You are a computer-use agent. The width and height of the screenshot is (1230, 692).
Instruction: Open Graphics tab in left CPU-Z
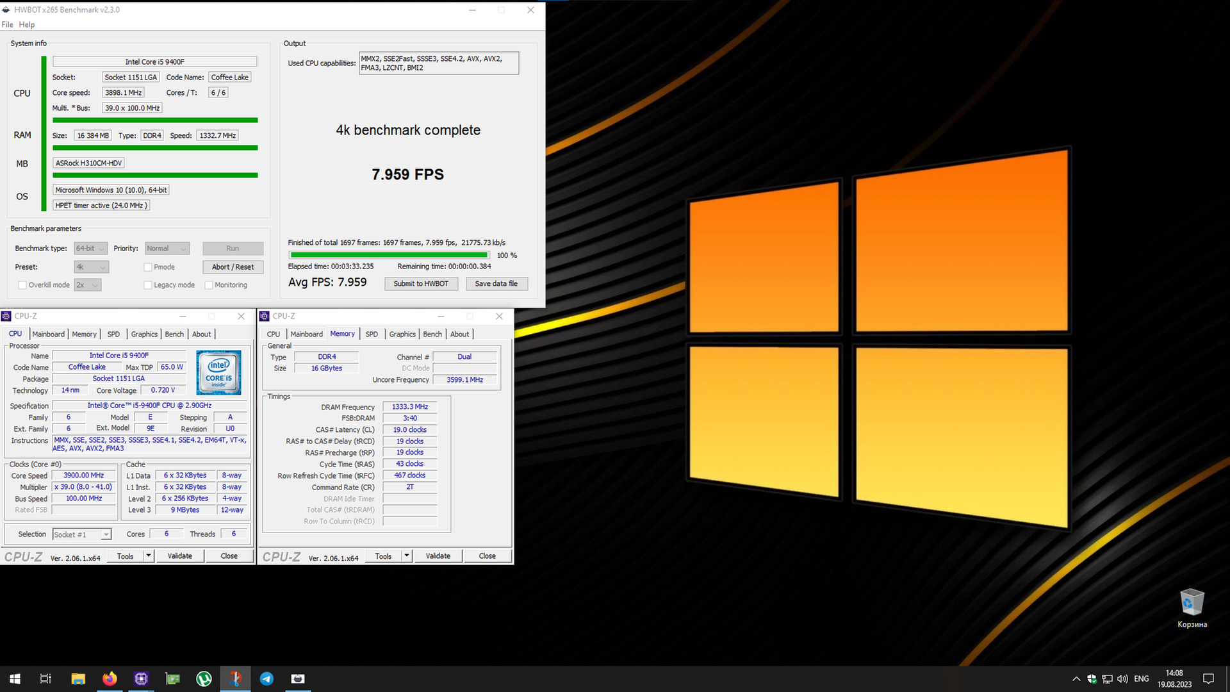pyautogui.click(x=144, y=334)
